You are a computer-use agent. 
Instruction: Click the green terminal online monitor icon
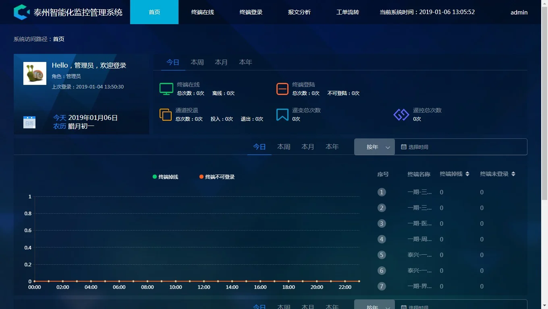pos(166,89)
